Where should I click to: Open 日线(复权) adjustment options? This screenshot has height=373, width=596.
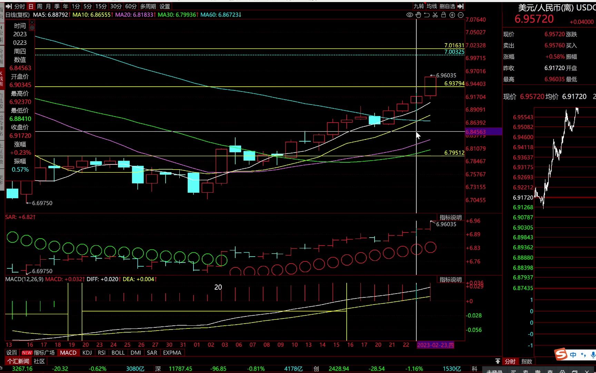click(18, 15)
